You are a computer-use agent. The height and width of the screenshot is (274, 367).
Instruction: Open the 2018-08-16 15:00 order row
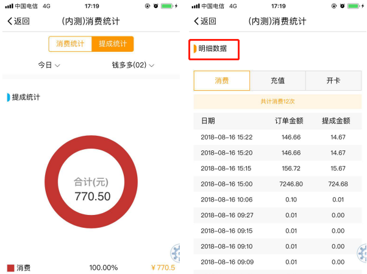(277, 184)
